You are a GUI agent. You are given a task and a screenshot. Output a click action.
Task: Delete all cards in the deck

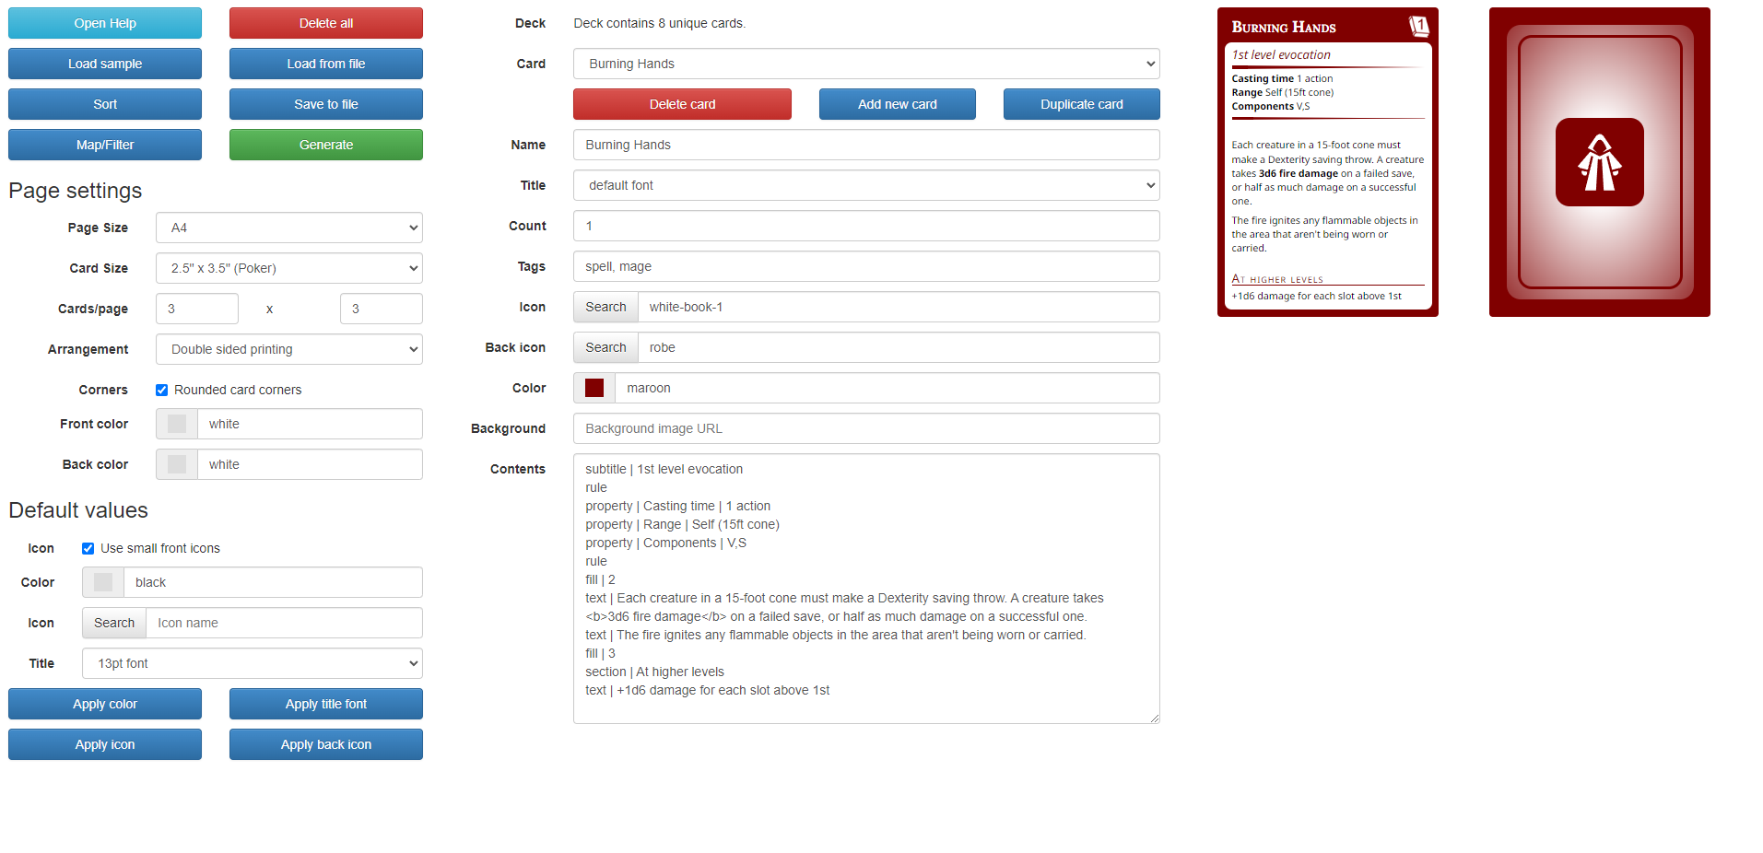[325, 22]
